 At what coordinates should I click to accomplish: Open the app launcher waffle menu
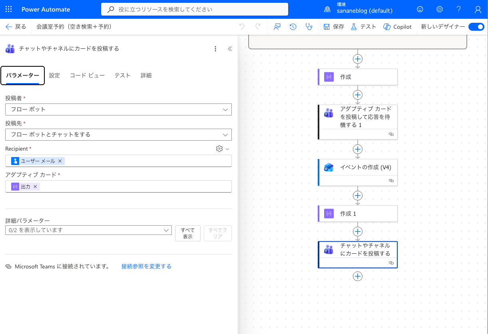point(9,9)
